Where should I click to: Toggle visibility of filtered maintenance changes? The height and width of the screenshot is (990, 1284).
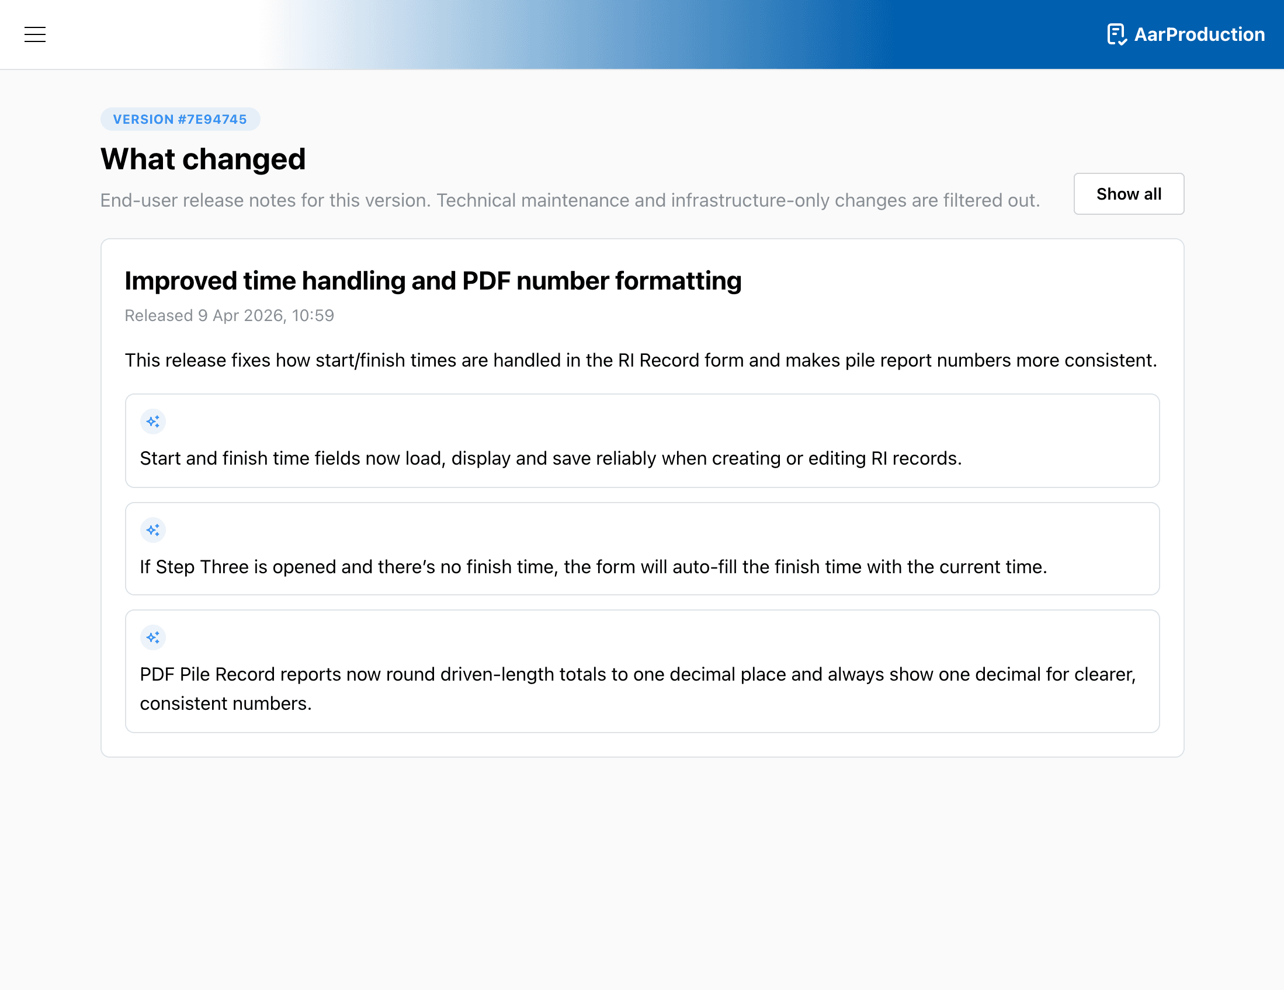(x=1128, y=193)
